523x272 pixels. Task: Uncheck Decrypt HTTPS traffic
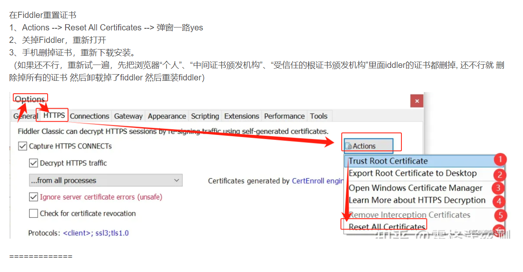(33, 163)
